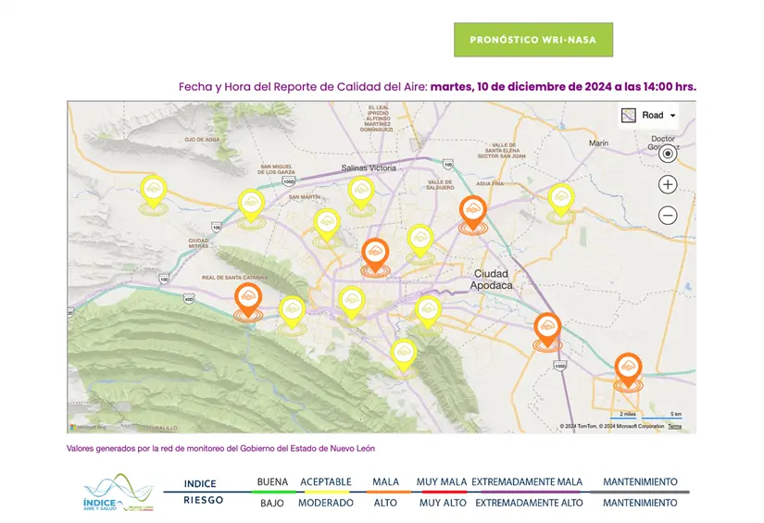Screen dimensions: 764x523
Task: Click orange marker in the map center
Action: [x=375, y=254]
